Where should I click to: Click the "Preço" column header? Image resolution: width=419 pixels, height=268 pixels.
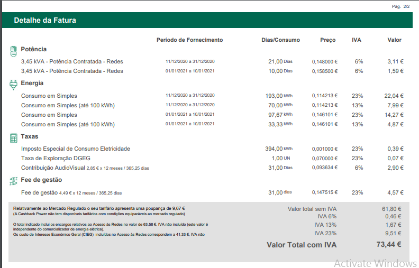pos(328,40)
